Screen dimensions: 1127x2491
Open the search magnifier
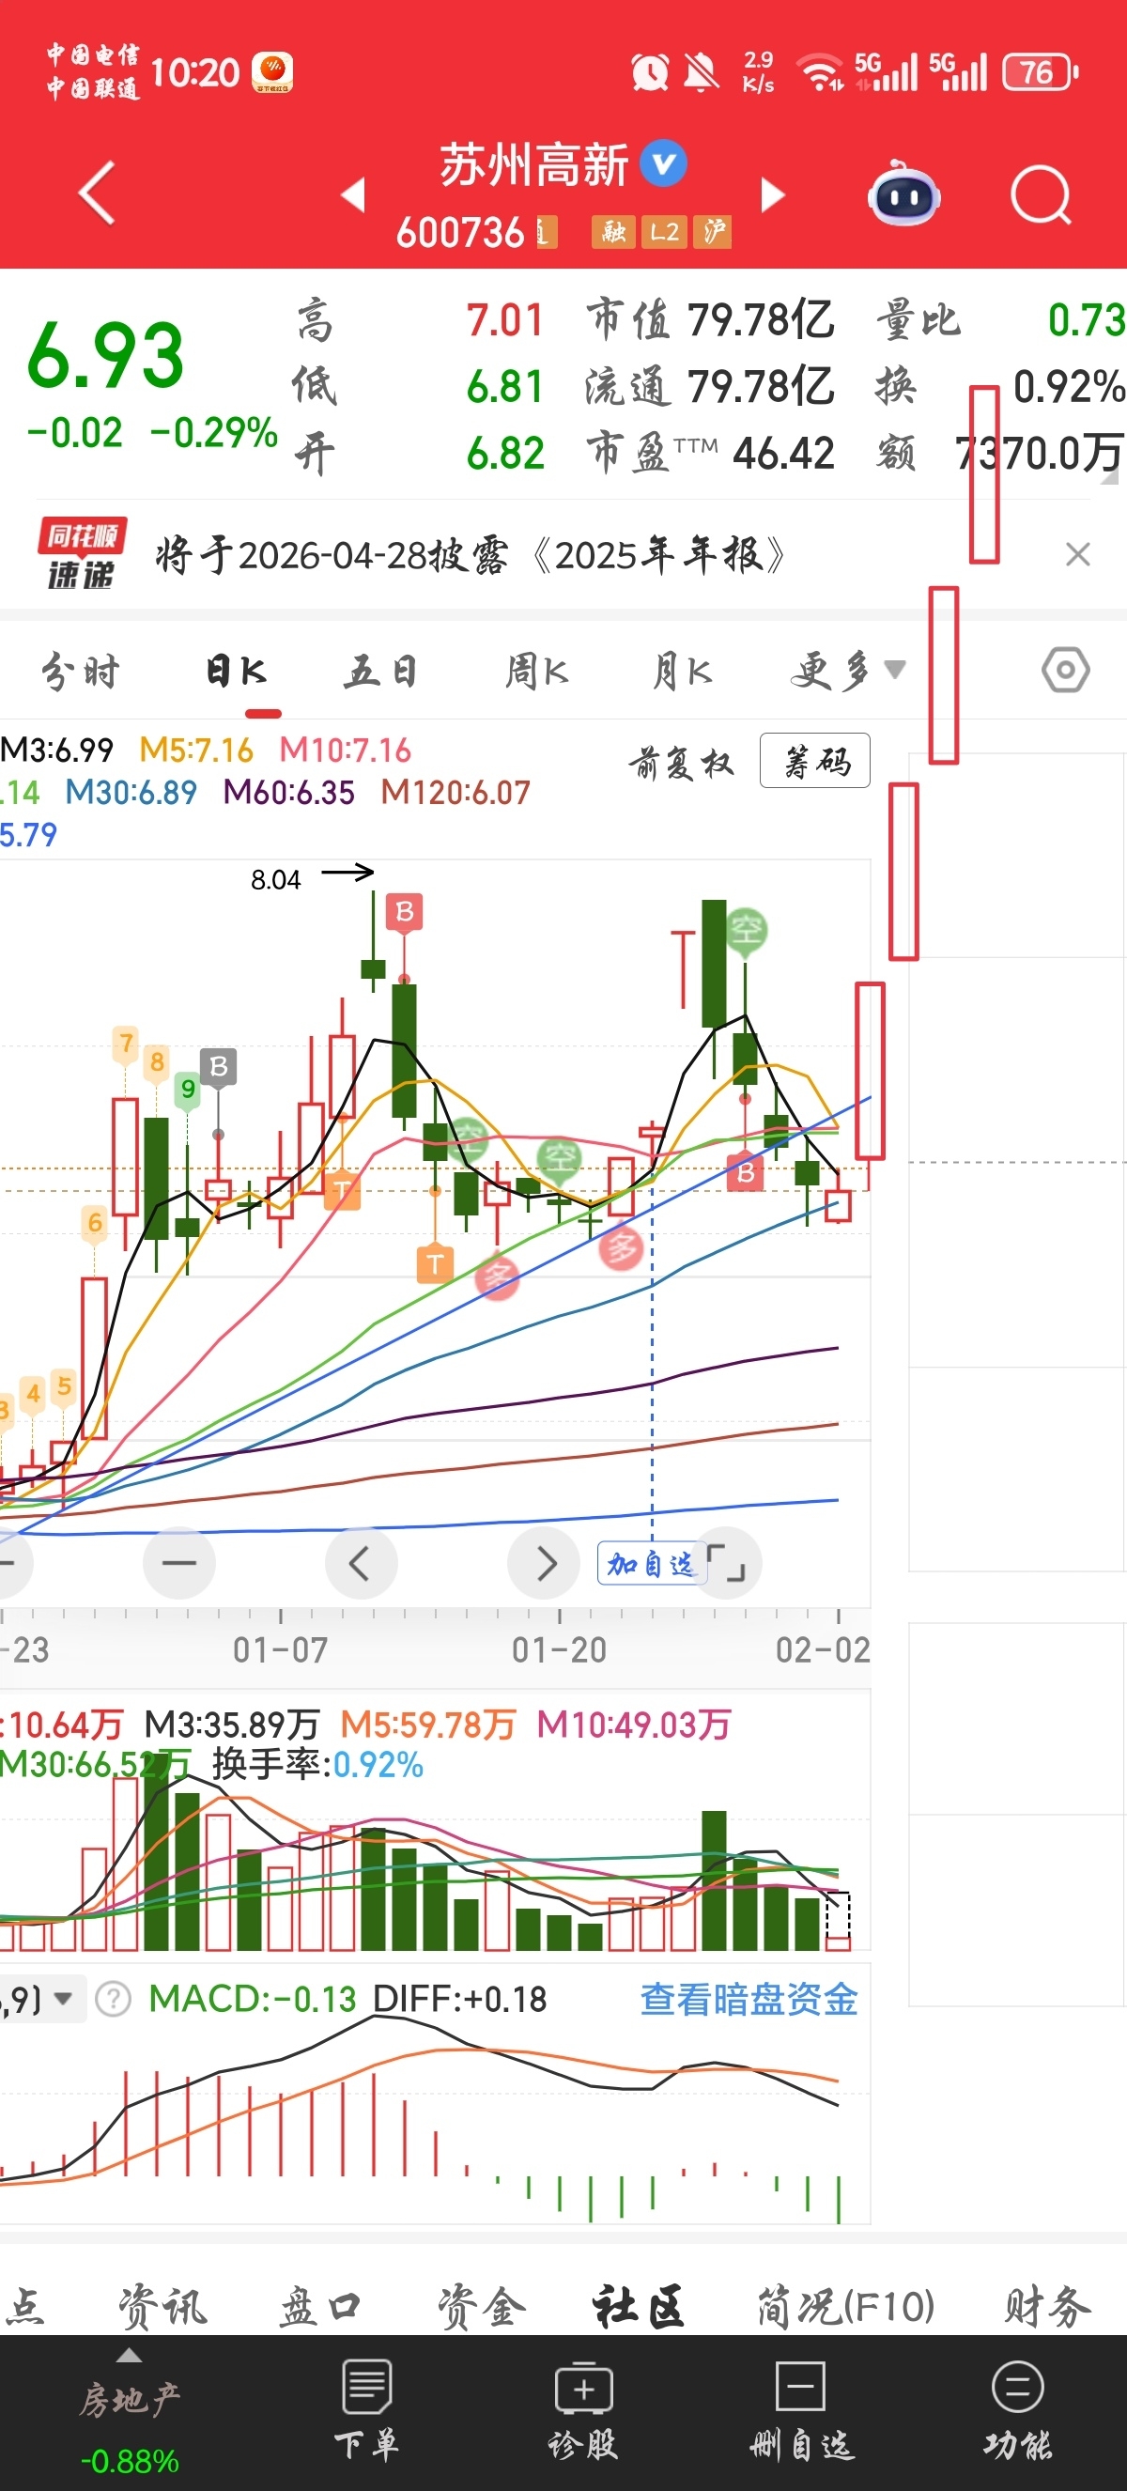coord(1041,195)
